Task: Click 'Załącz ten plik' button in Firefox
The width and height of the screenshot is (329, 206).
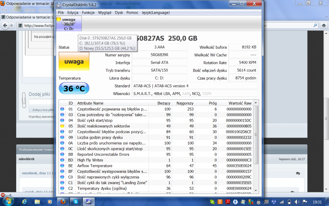Action: (x=42, y=110)
